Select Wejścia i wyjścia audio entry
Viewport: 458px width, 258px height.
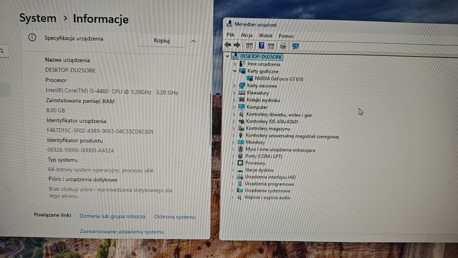(x=267, y=198)
